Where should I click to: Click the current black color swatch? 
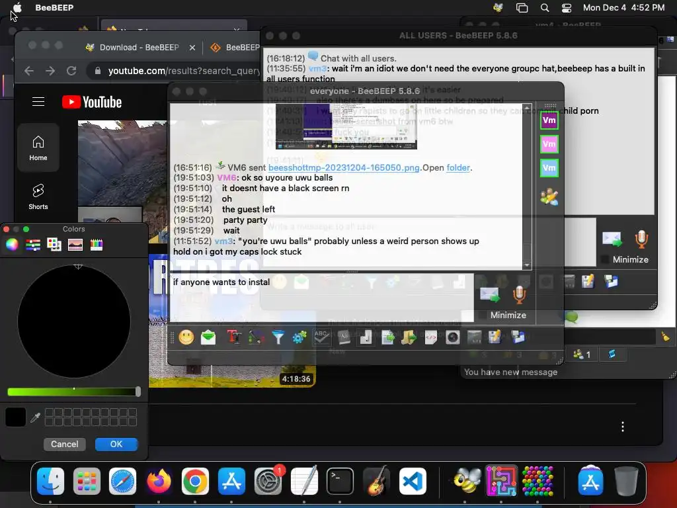click(x=16, y=417)
